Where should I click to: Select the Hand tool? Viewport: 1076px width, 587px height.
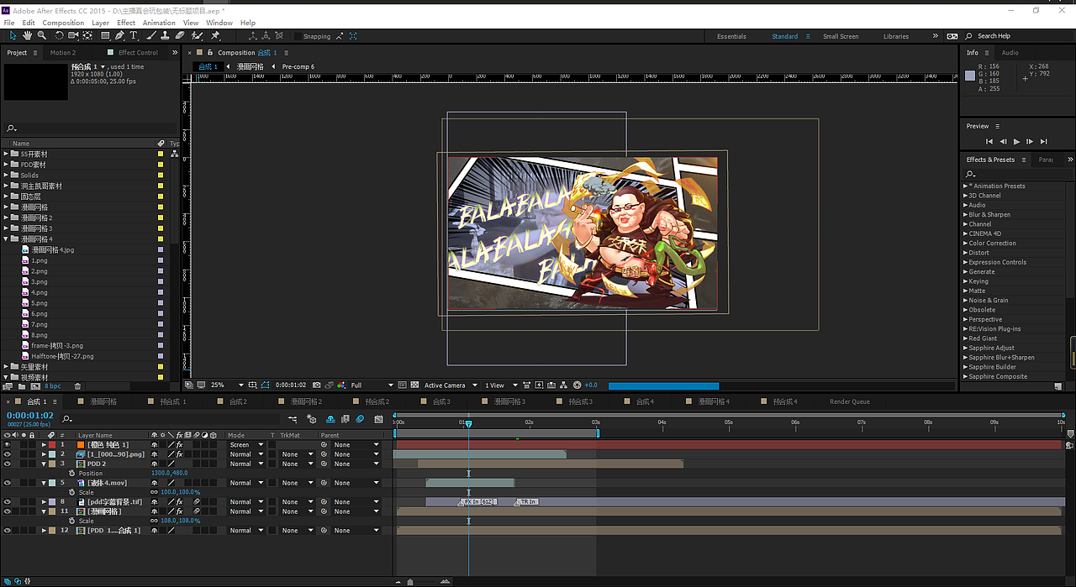(28, 36)
